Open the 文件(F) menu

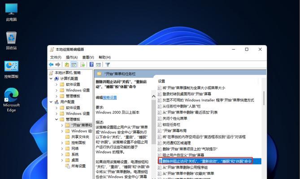[x=56, y=57]
